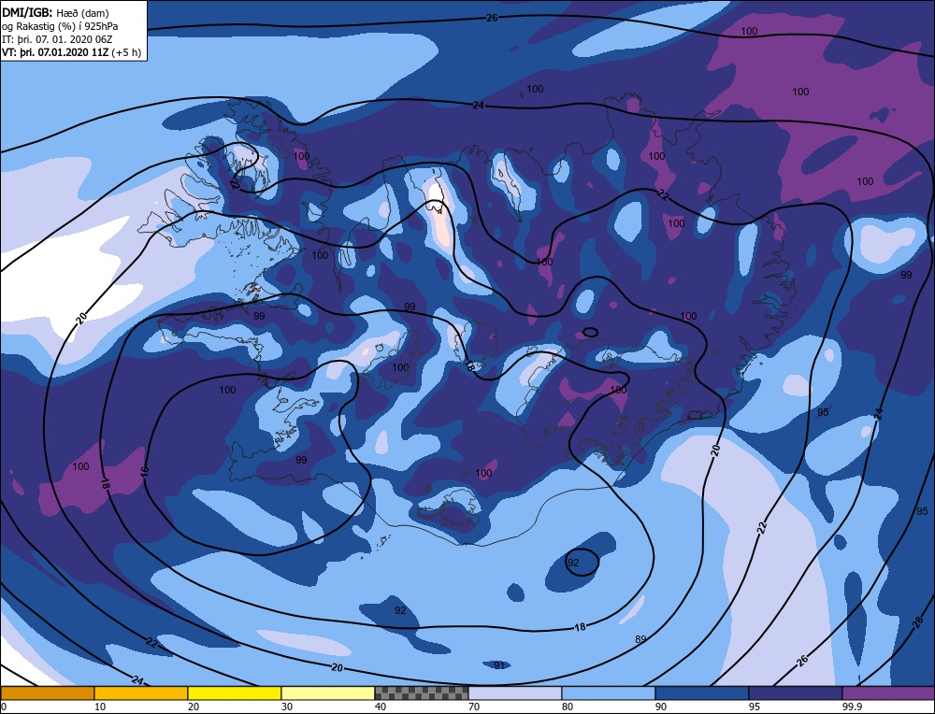Click the '92' label inside the small closed contour
Image resolution: width=935 pixels, height=714 pixels.
click(573, 563)
